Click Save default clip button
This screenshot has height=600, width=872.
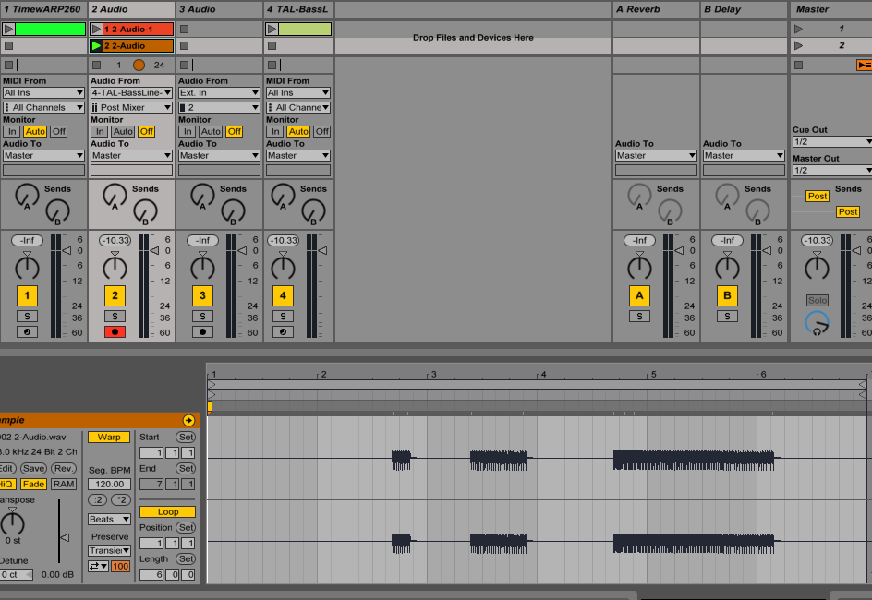33,468
